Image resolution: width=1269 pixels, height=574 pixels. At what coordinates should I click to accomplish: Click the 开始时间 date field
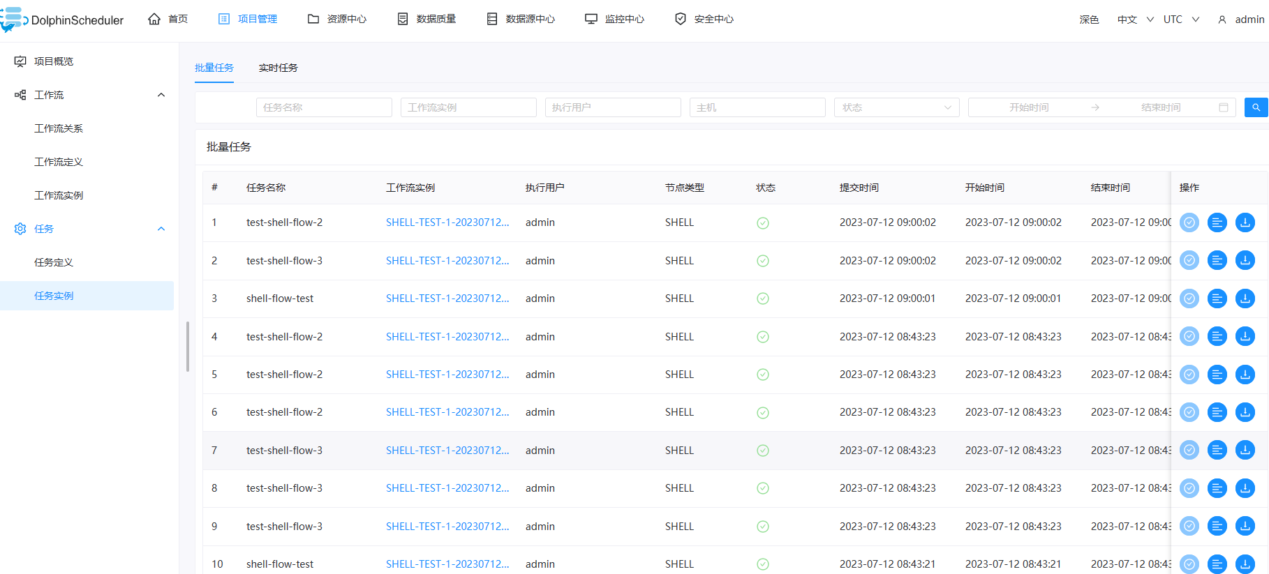(1029, 107)
